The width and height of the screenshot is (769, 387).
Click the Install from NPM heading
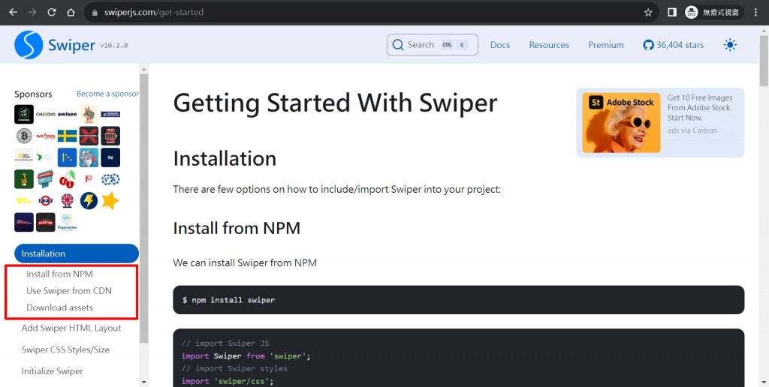click(237, 228)
